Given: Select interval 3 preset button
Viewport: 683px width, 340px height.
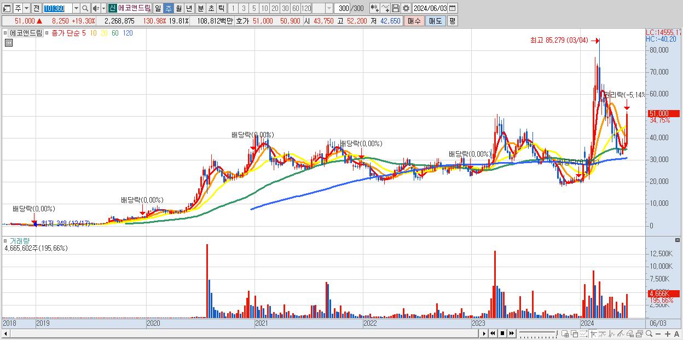Looking at the screenshot, I should coord(244,8).
